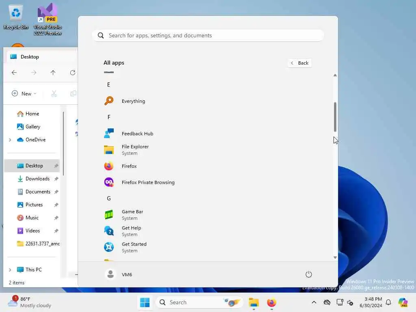Jump to letter index via E header
Screen dimensions: 416x312
[108, 84]
